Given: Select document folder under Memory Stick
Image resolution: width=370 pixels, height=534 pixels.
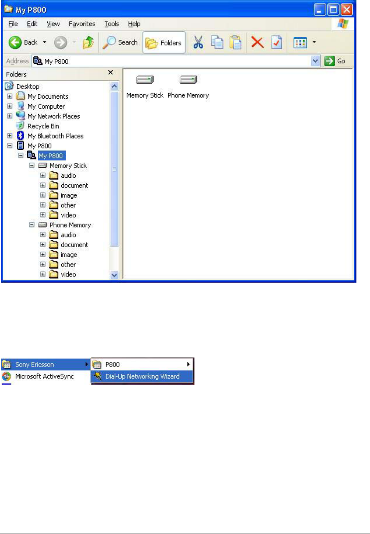Looking at the screenshot, I should click(x=74, y=185).
